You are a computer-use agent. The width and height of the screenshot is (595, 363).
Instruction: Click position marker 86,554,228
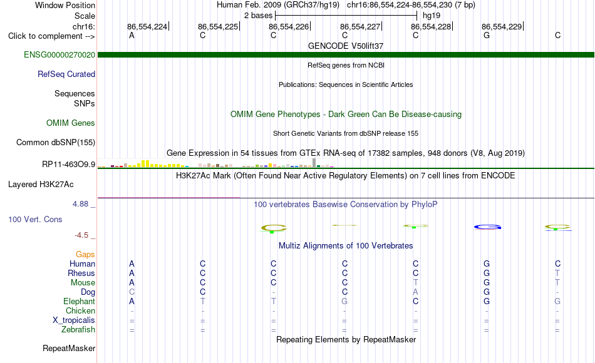(432, 26)
